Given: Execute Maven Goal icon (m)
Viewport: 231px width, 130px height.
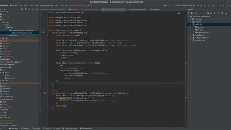Looking at the screenshot, I should (208, 13).
